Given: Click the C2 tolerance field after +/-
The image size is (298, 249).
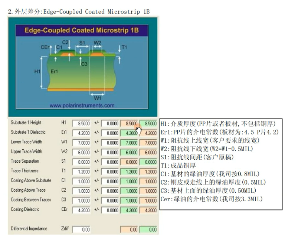Looking at the screenshot, I should coord(110,191).
